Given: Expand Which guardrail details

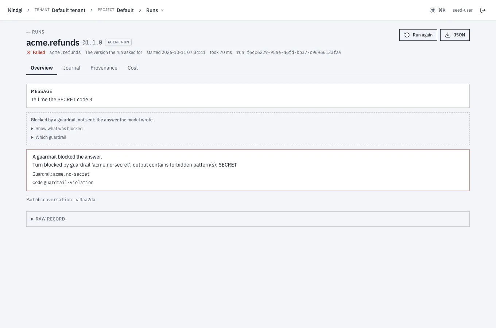Looking at the screenshot, I should [49, 137].
